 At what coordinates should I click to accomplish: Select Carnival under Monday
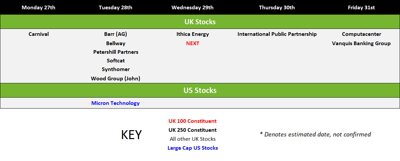[x=38, y=34]
